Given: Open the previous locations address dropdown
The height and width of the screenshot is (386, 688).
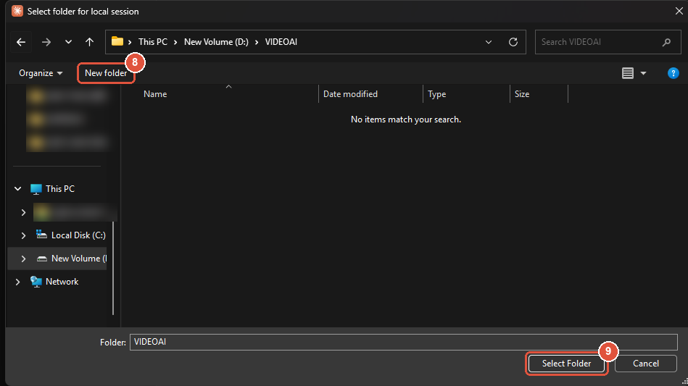Looking at the screenshot, I should click(x=489, y=42).
